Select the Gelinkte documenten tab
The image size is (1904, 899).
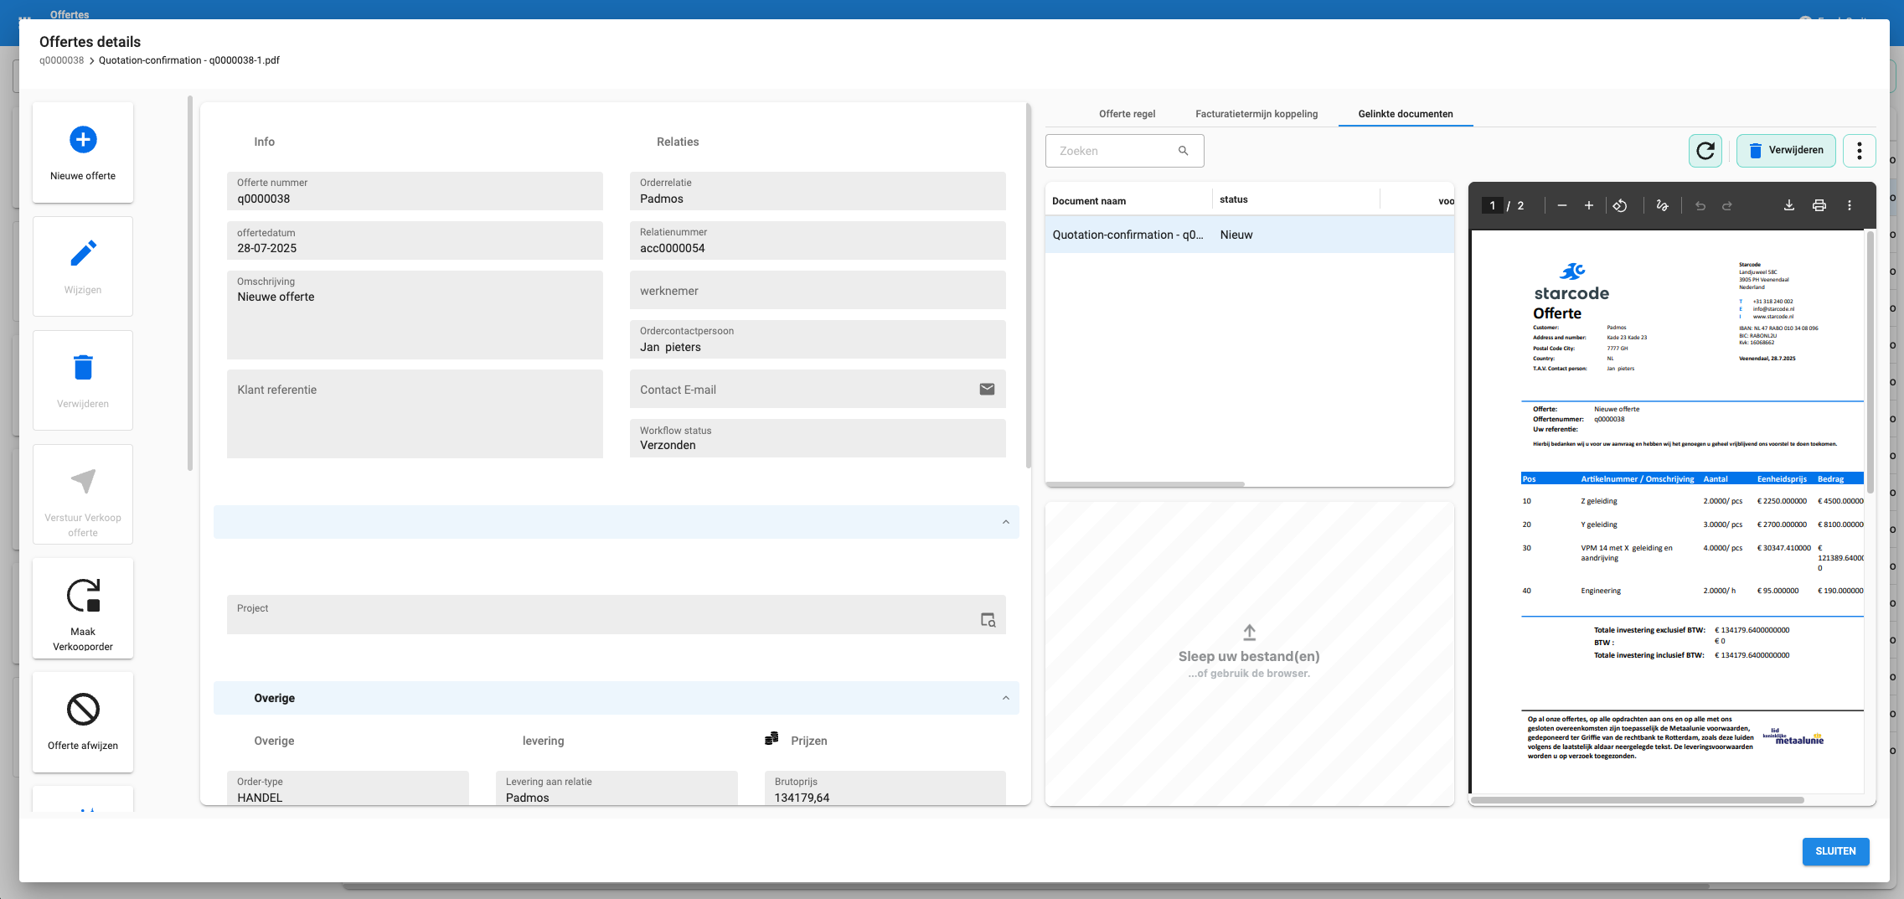(1405, 114)
